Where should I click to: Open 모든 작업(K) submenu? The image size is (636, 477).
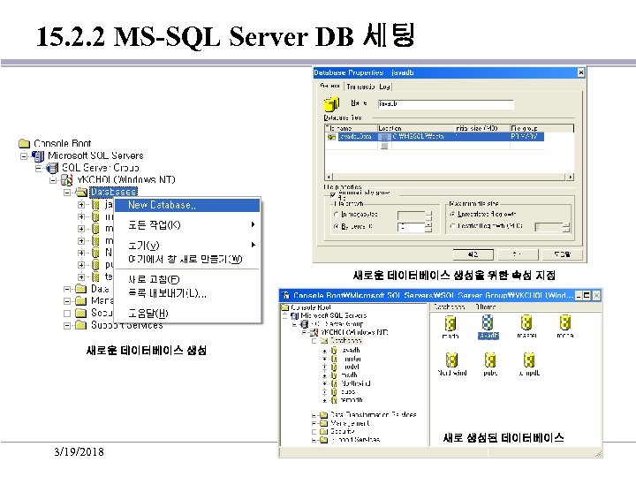(187, 224)
